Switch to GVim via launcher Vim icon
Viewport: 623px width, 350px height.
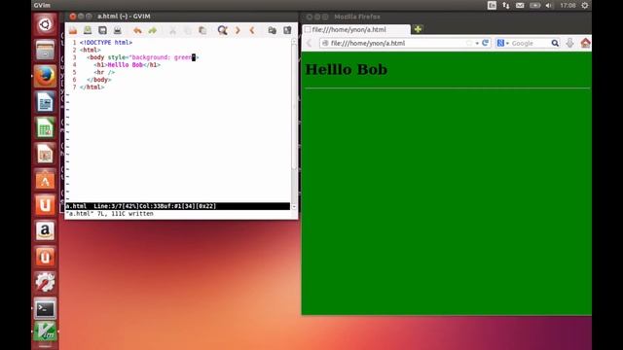[45, 332]
